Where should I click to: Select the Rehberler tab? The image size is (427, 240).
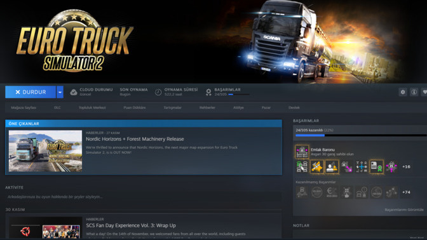(x=207, y=108)
